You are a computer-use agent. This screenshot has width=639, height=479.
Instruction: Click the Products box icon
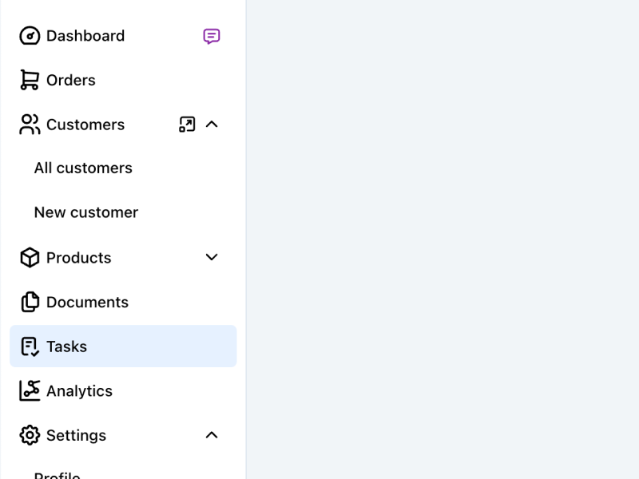click(30, 257)
